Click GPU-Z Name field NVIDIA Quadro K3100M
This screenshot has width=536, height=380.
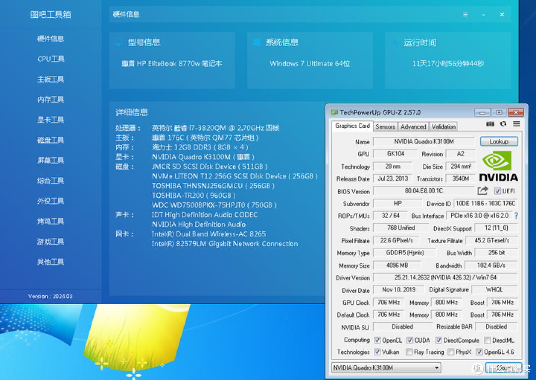tap(423, 141)
